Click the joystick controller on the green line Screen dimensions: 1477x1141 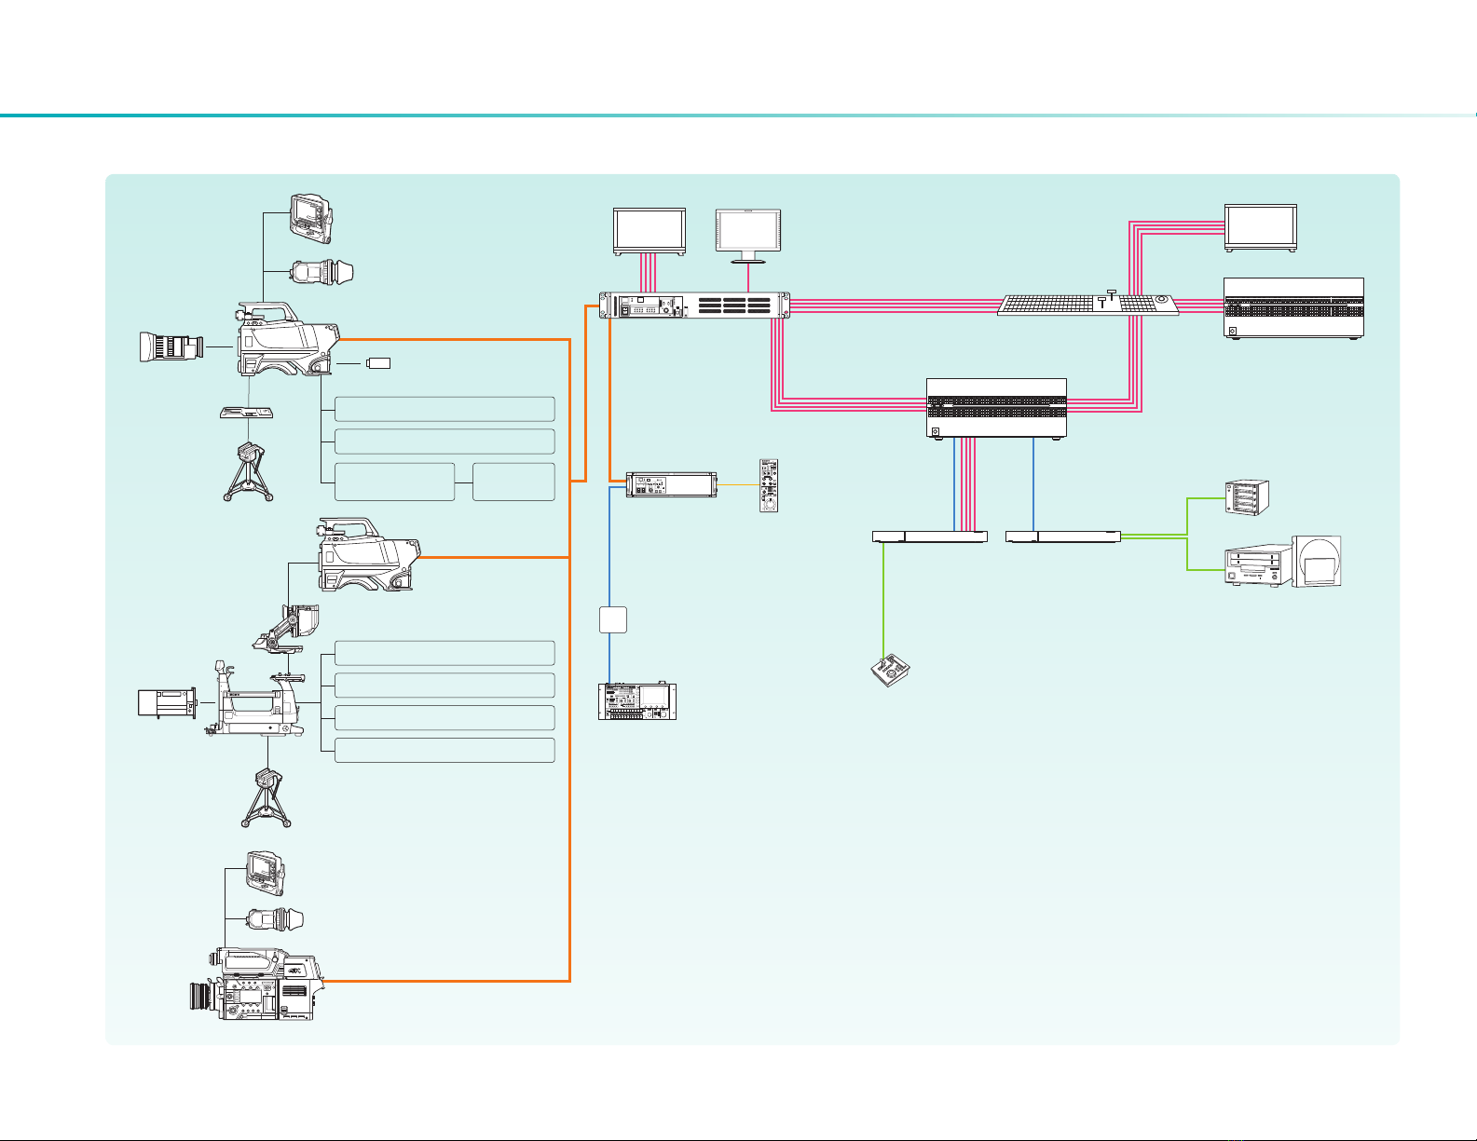[890, 671]
